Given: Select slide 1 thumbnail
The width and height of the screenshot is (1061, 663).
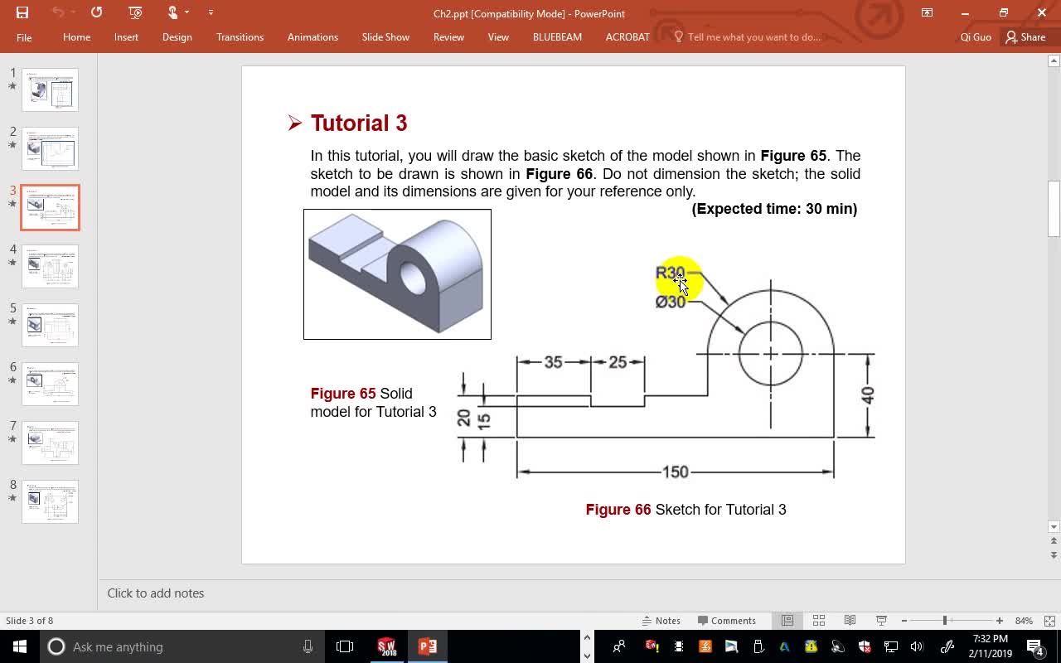Looking at the screenshot, I should coord(50,90).
